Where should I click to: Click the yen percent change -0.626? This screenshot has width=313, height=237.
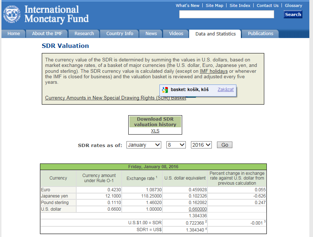tap(259, 196)
